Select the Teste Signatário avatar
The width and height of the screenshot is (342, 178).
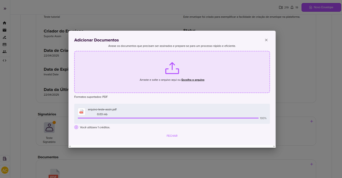(49, 128)
